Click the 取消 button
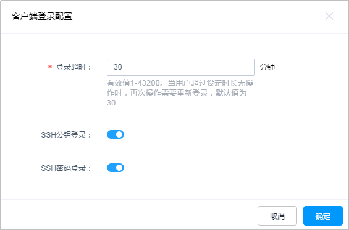 (x=277, y=216)
